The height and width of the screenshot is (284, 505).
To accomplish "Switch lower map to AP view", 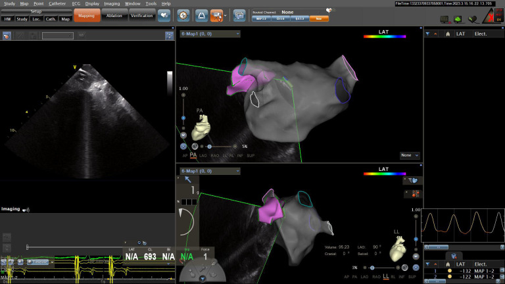I will point(347,277).
